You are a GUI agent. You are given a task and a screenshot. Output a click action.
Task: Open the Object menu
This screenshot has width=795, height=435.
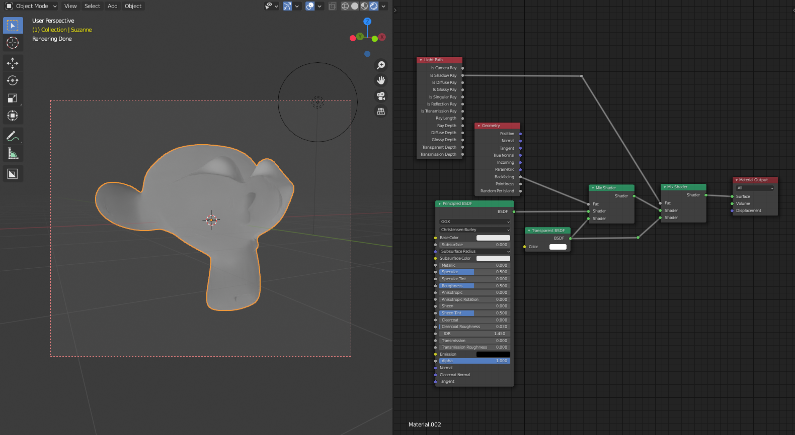(133, 6)
